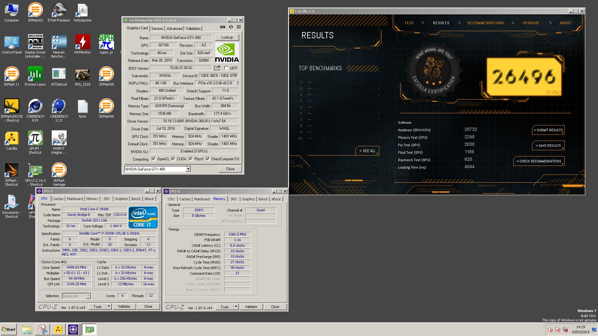Open the 3DMark Vantage desktop icon
598x336 pixels.
click(59, 174)
